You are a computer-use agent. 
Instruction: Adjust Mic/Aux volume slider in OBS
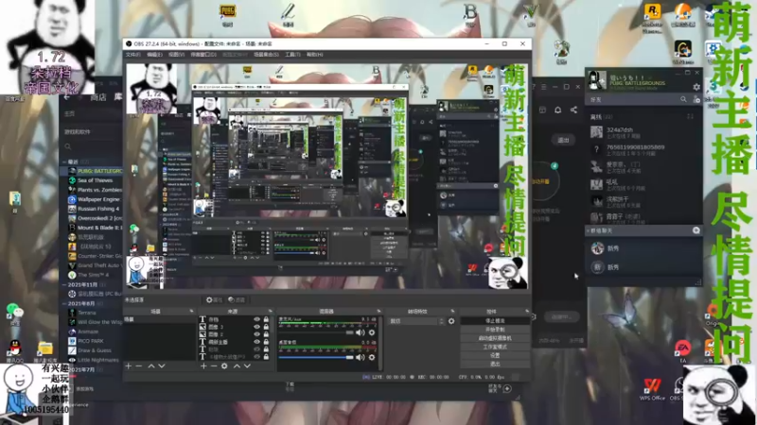coord(316,332)
